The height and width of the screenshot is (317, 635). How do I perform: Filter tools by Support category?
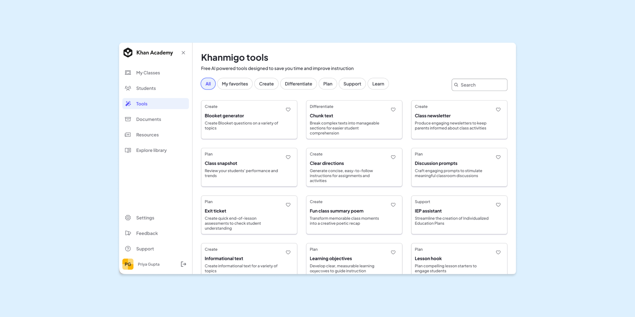click(352, 84)
